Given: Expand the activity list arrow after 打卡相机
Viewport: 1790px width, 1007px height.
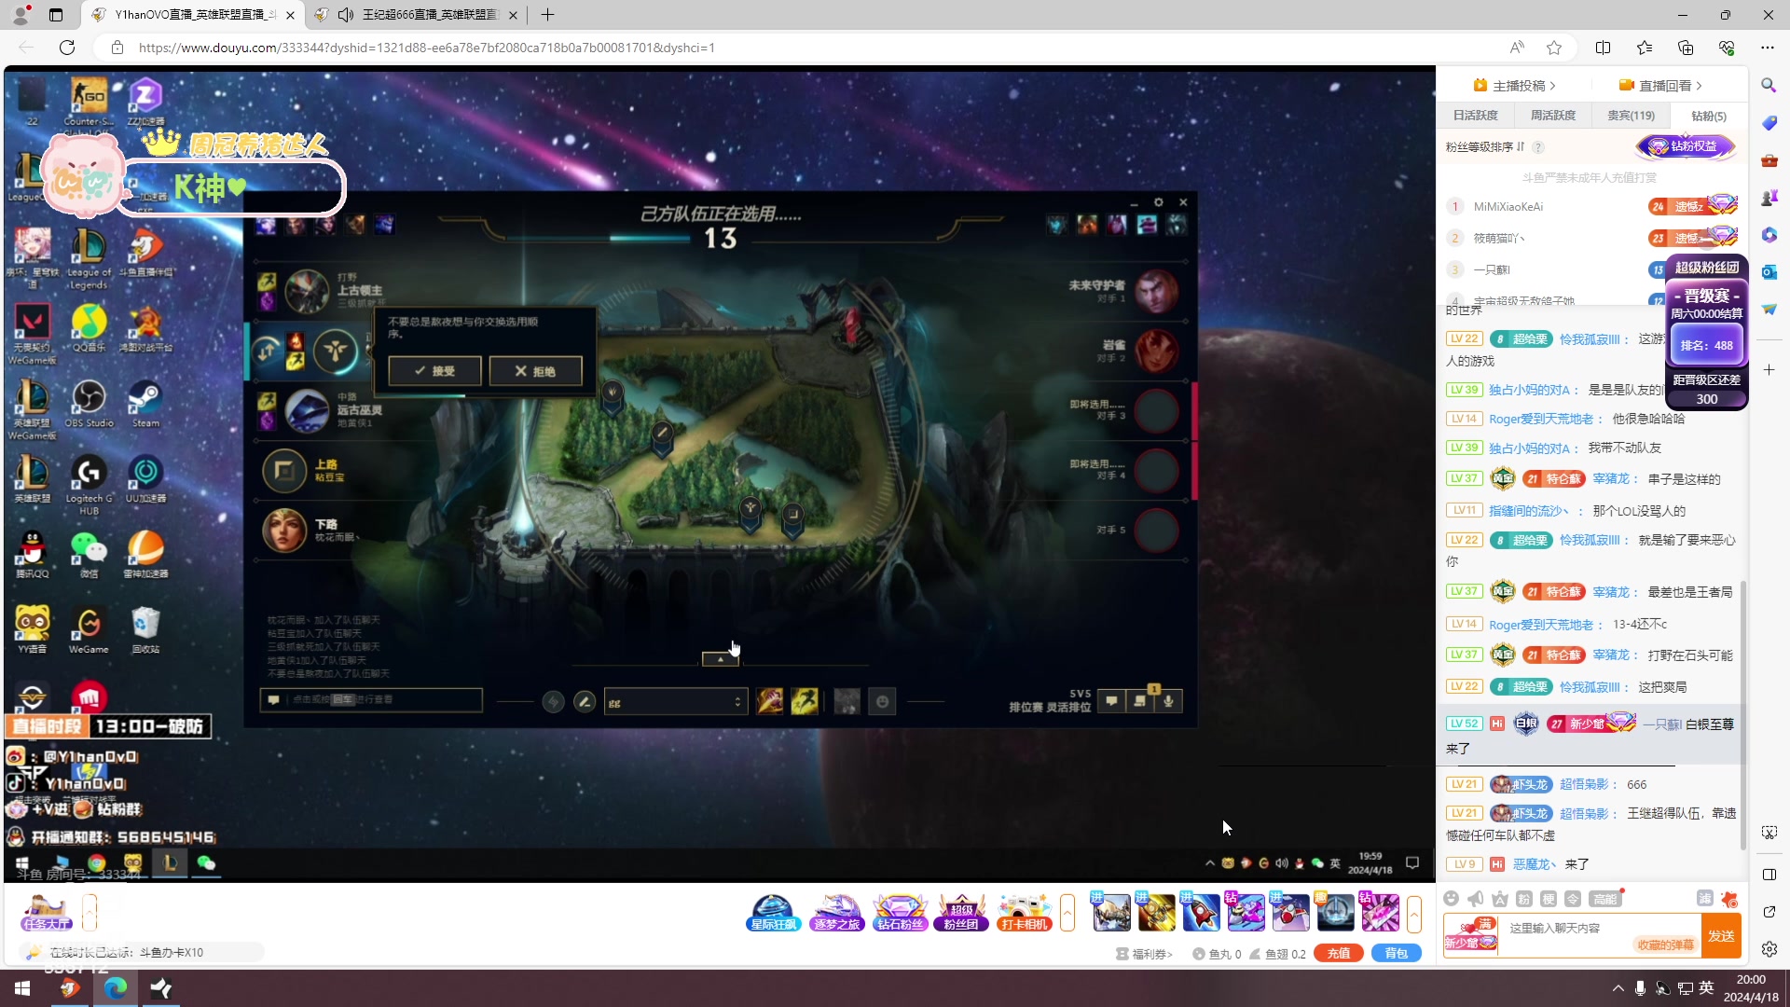Looking at the screenshot, I should 1067,913.
